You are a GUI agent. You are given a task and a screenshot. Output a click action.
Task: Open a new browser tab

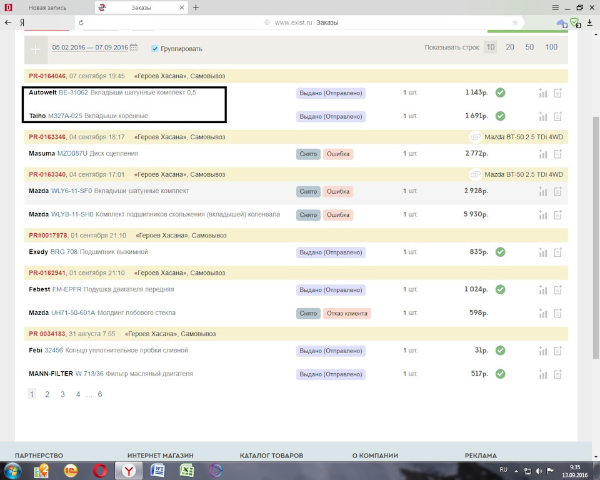(196, 7)
